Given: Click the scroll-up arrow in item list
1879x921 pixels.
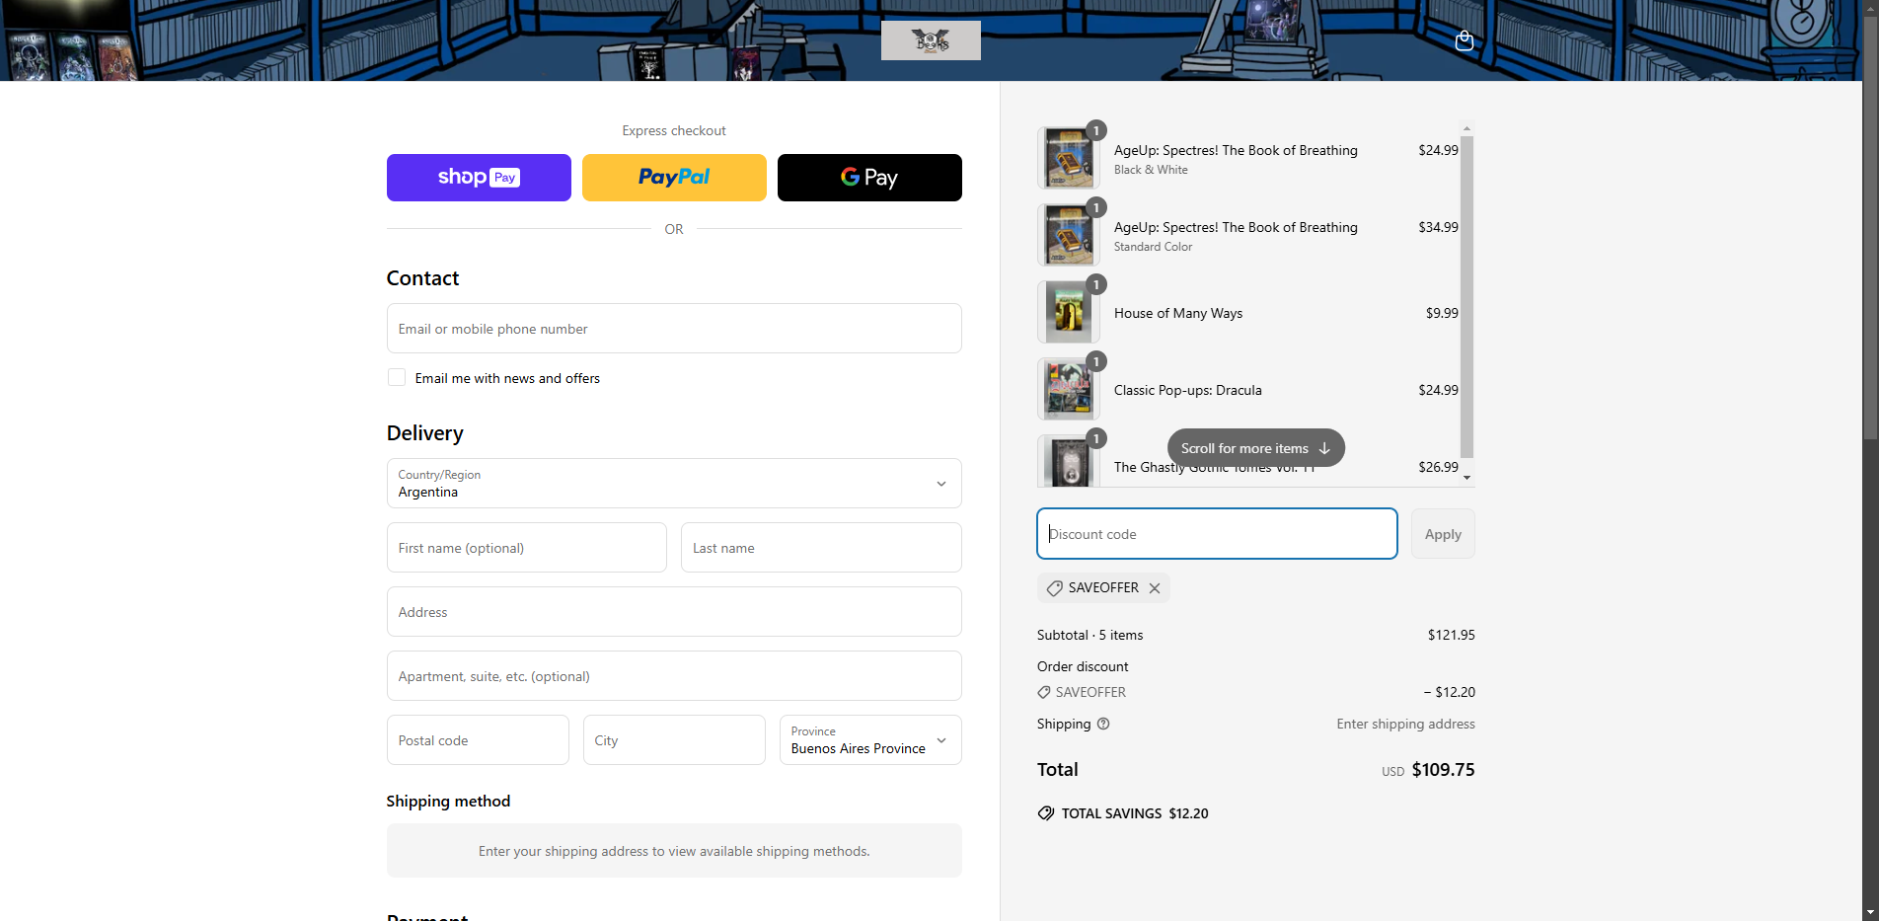Looking at the screenshot, I should 1467,128.
